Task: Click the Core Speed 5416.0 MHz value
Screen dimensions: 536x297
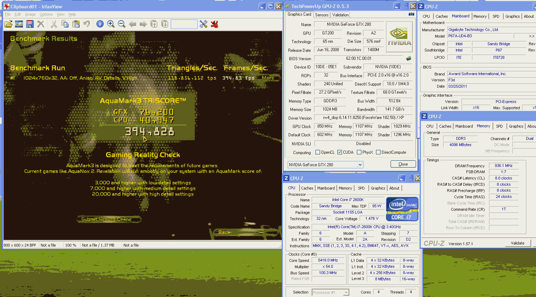Action: tap(328, 260)
